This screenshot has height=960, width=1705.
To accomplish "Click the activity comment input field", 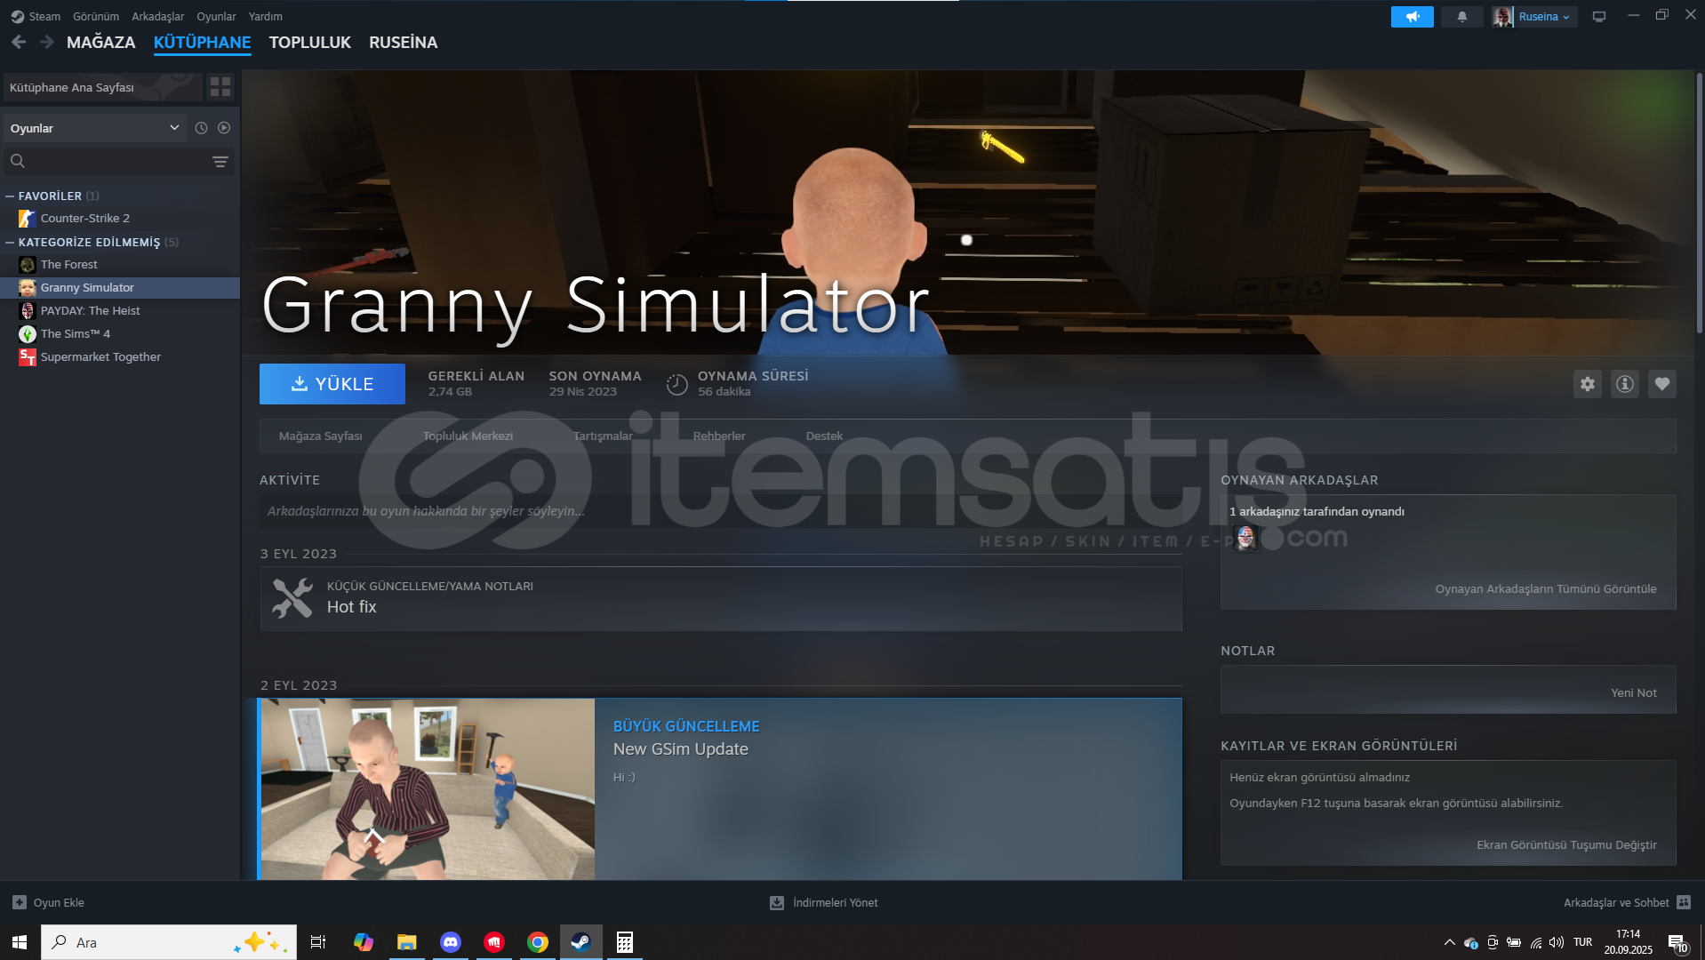I will pyautogui.click(x=721, y=511).
